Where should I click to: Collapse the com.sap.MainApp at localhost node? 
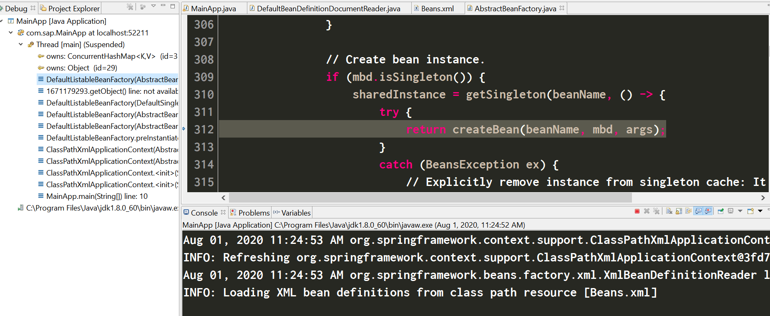click(x=11, y=33)
